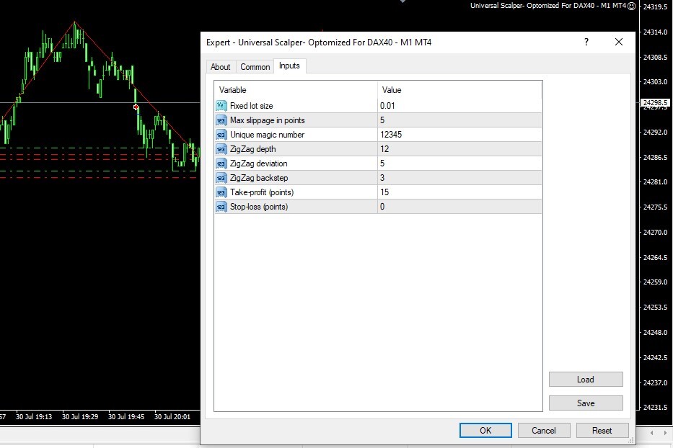
Task: Click the Take-profit (points) variable icon
Action: pos(221,192)
